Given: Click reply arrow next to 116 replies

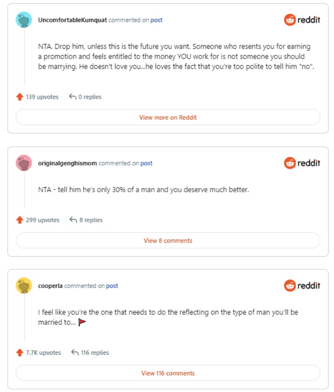Looking at the screenshot, I should coord(75,353).
